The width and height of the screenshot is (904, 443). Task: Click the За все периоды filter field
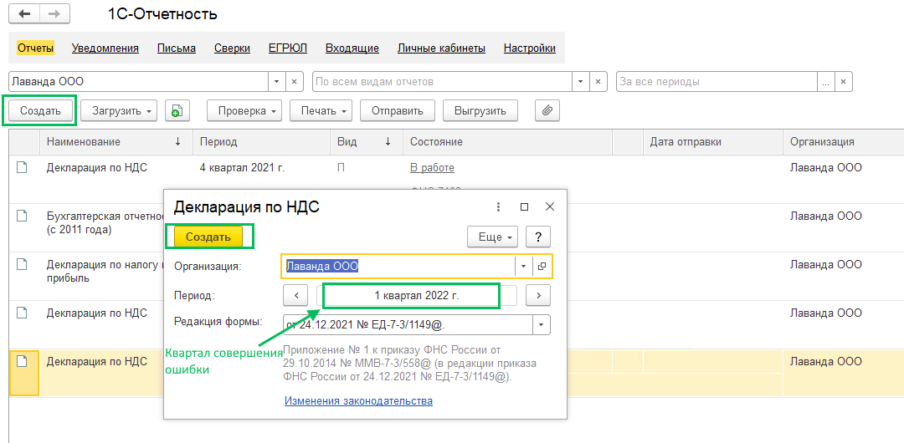pyautogui.click(x=717, y=82)
